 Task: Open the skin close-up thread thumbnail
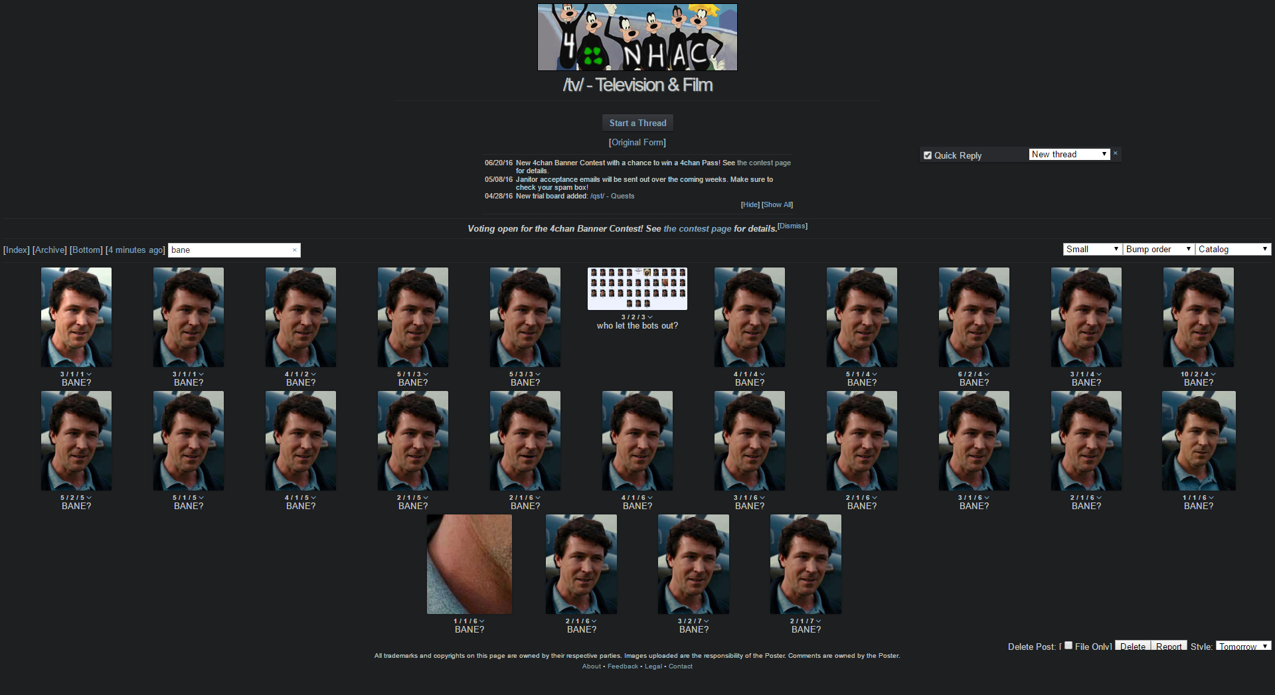point(469,564)
